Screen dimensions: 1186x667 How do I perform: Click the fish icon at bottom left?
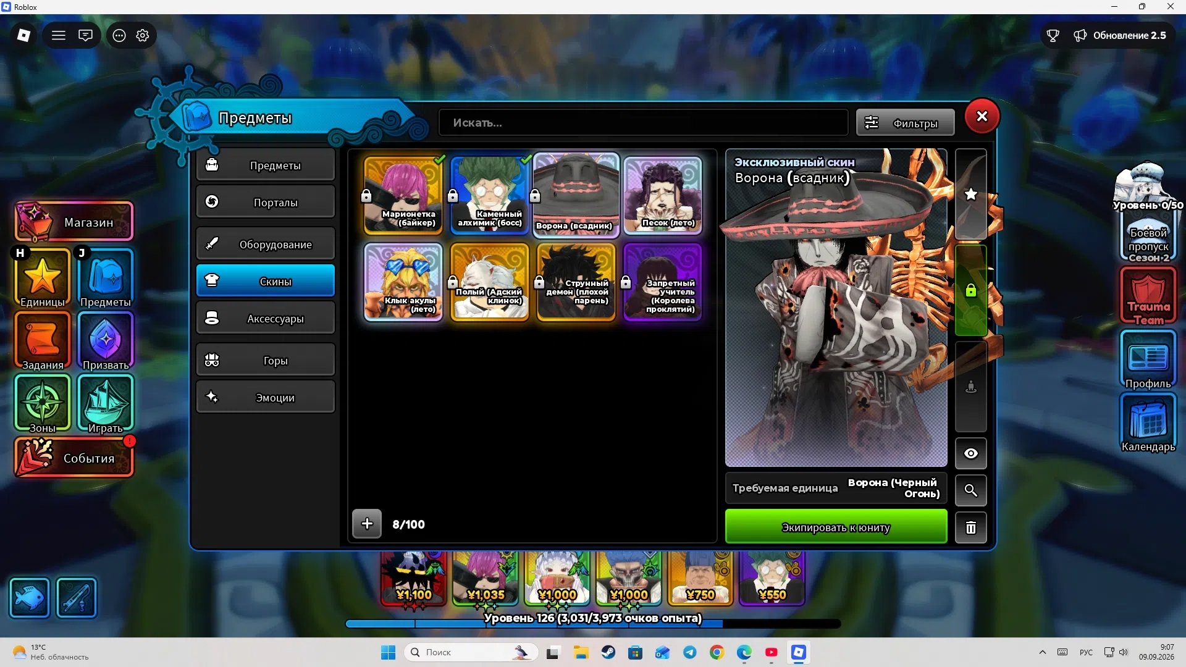[x=29, y=597]
